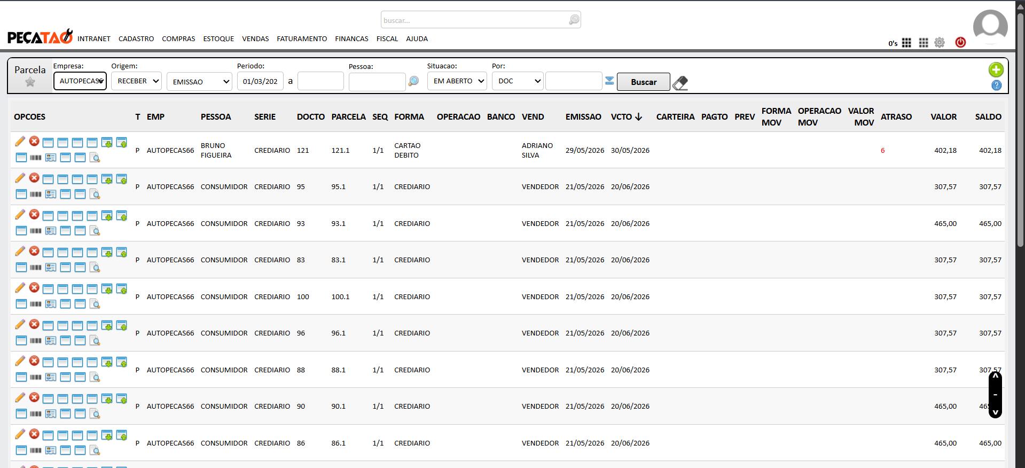Click red delete icon in Bruno Figueira row
The width and height of the screenshot is (1025, 468).
[x=34, y=141]
